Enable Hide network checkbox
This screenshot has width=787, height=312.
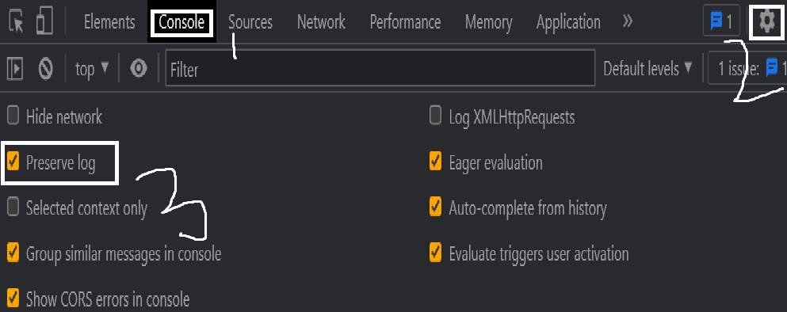13,116
